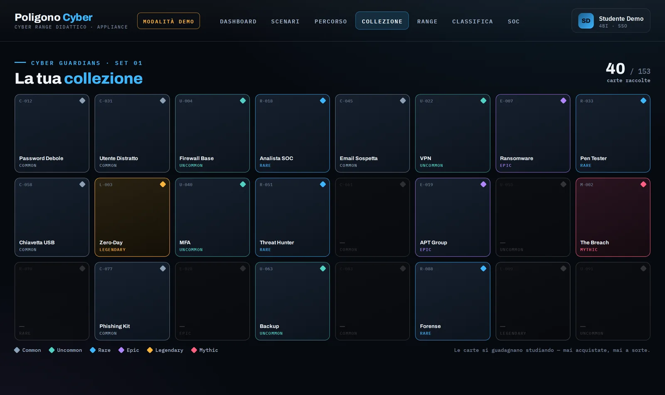The image size is (665, 395).
Task: Click the locked Rare card
Action: pyautogui.click(x=52, y=301)
